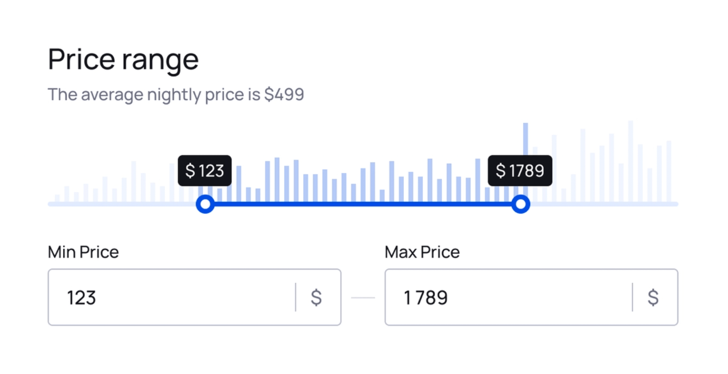Click the $ 123 tooltip bubble
Screen dimensions: 728x374
pos(204,171)
